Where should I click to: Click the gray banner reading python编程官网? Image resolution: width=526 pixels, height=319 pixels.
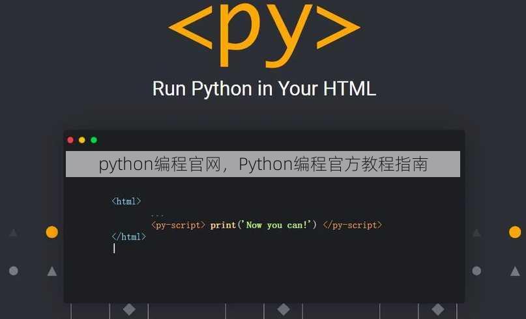click(263, 164)
